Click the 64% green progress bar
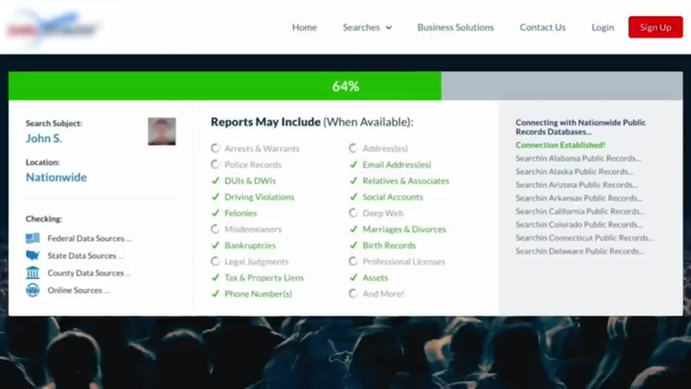The image size is (691, 389). point(225,86)
